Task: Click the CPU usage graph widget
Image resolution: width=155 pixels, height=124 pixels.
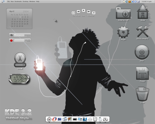Action: click(19, 35)
